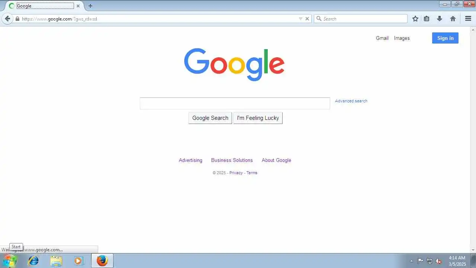
Task: Focus the Google search text box
Action: click(x=235, y=103)
